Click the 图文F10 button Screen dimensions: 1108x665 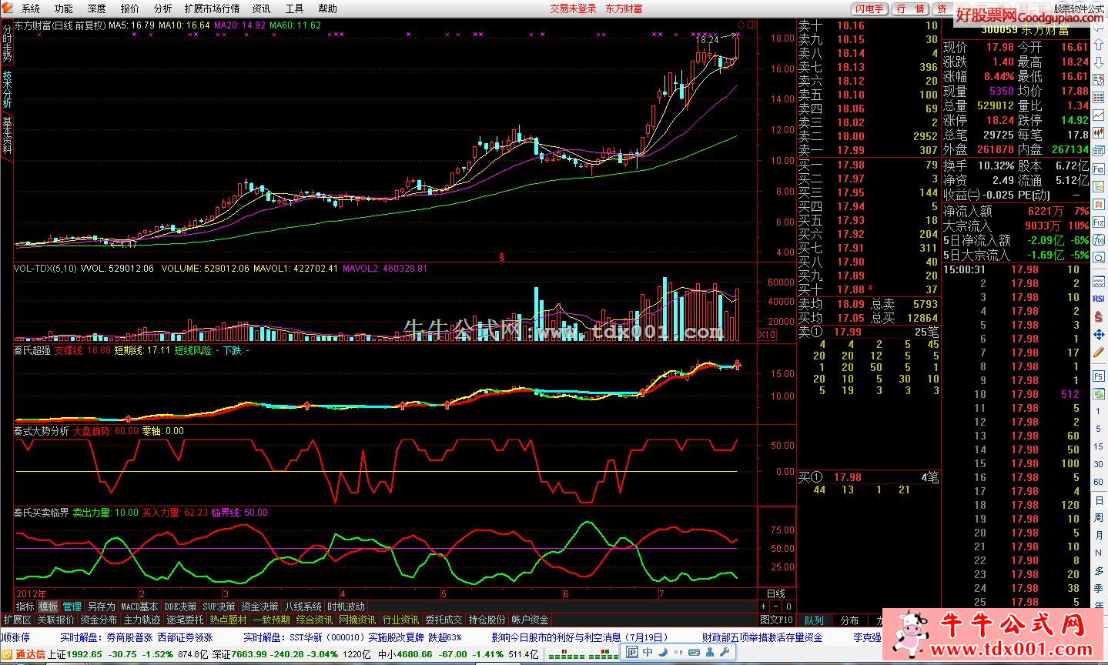point(776,620)
